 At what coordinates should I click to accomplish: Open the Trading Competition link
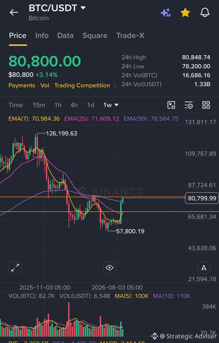point(82,85)
